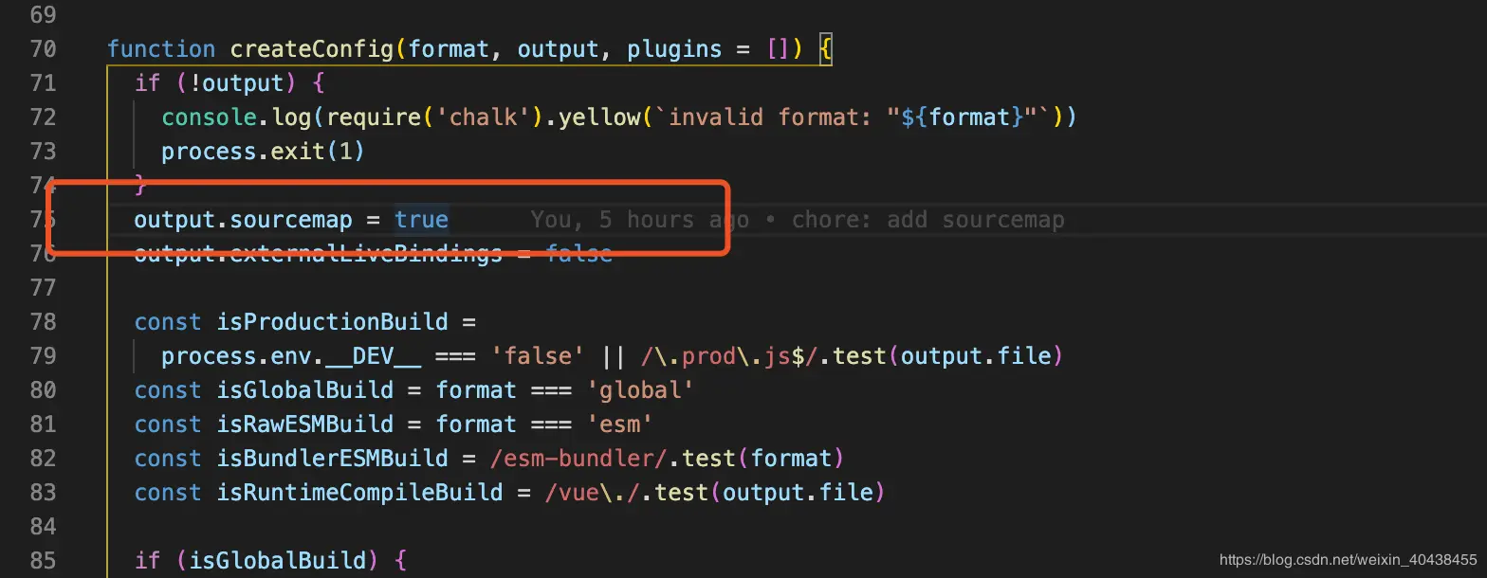This screenshot has height=578, width=1487.
Task: Click 'isBundlerESMBuild' variable on line 82
Action: click(x=333, y=459)
